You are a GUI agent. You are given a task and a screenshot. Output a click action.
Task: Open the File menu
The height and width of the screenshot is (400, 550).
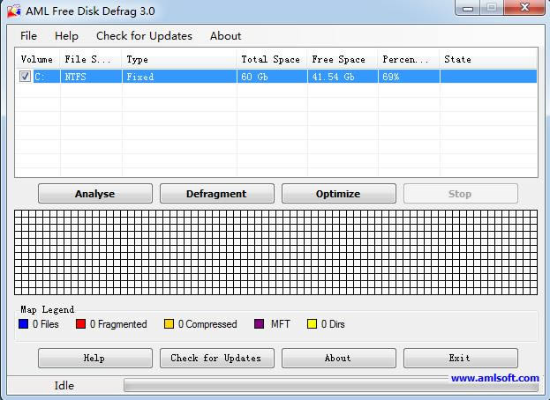click(28, 36)
